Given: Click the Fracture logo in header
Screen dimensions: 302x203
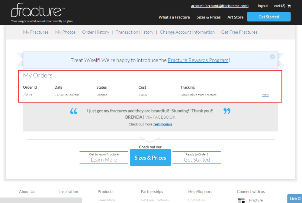Looking at the screenshot, I should (x=38, y=10).
